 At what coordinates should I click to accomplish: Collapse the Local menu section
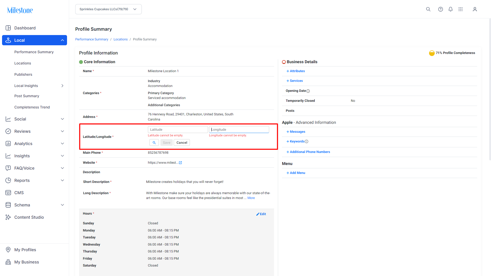pos(62,40)
